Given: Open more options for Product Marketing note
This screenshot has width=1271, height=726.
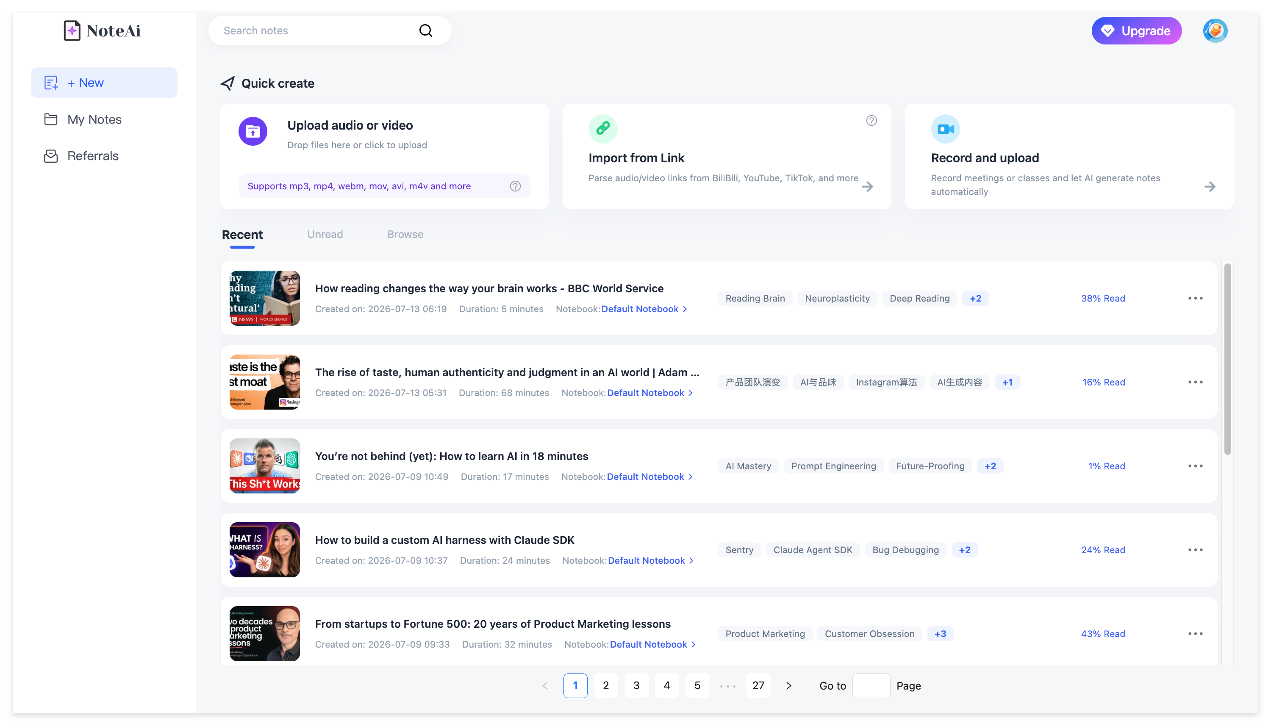Looking at the screenshot, I should pyautogui.click(x=1195, y=633).
